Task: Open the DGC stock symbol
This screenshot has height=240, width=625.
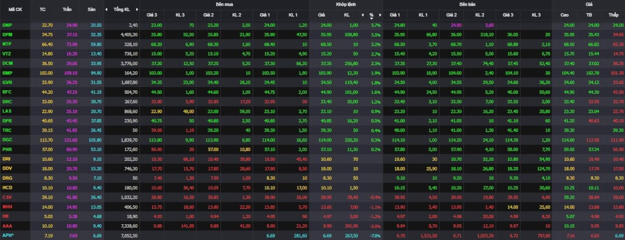Action: [x=7, y=139]
